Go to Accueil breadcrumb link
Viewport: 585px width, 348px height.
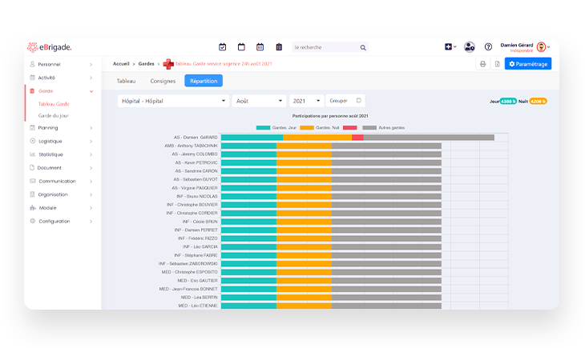[121, 64]
